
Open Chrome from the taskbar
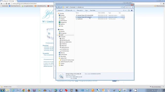tap(23, 90)
